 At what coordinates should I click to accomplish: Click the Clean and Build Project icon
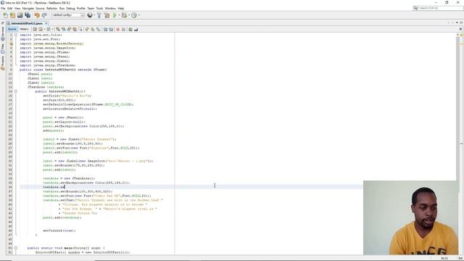click(x=107, y=15)
